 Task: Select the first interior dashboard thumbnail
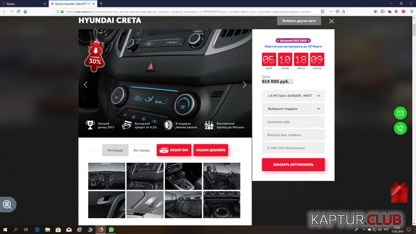coord(106,176)
